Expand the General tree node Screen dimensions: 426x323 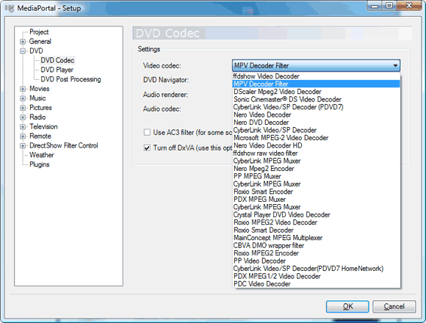click(x=23, y=42)
